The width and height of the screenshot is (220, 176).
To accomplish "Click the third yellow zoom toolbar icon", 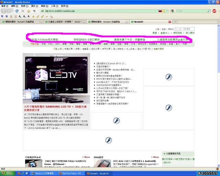I will [42, 16].
